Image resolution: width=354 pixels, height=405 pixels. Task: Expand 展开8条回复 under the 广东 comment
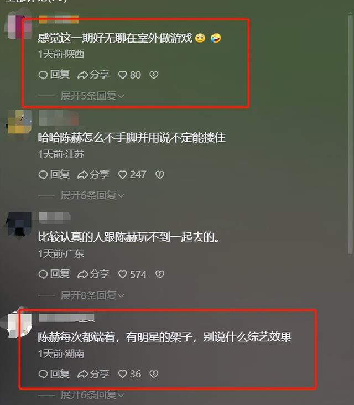92,295
